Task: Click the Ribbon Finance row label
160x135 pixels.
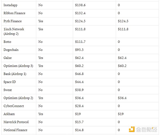Action: pos(14,13)
